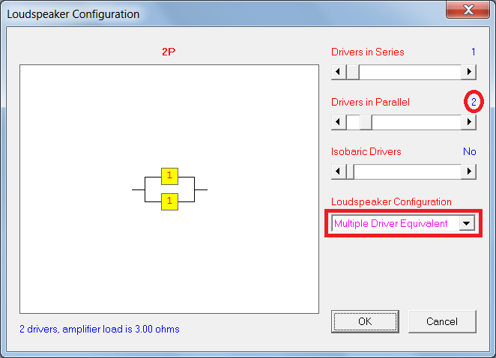This screenshot has width=496, height=358.
Task: Click right arrow of Isobaric Drivers scrollbar
Action: pos(469,172)
